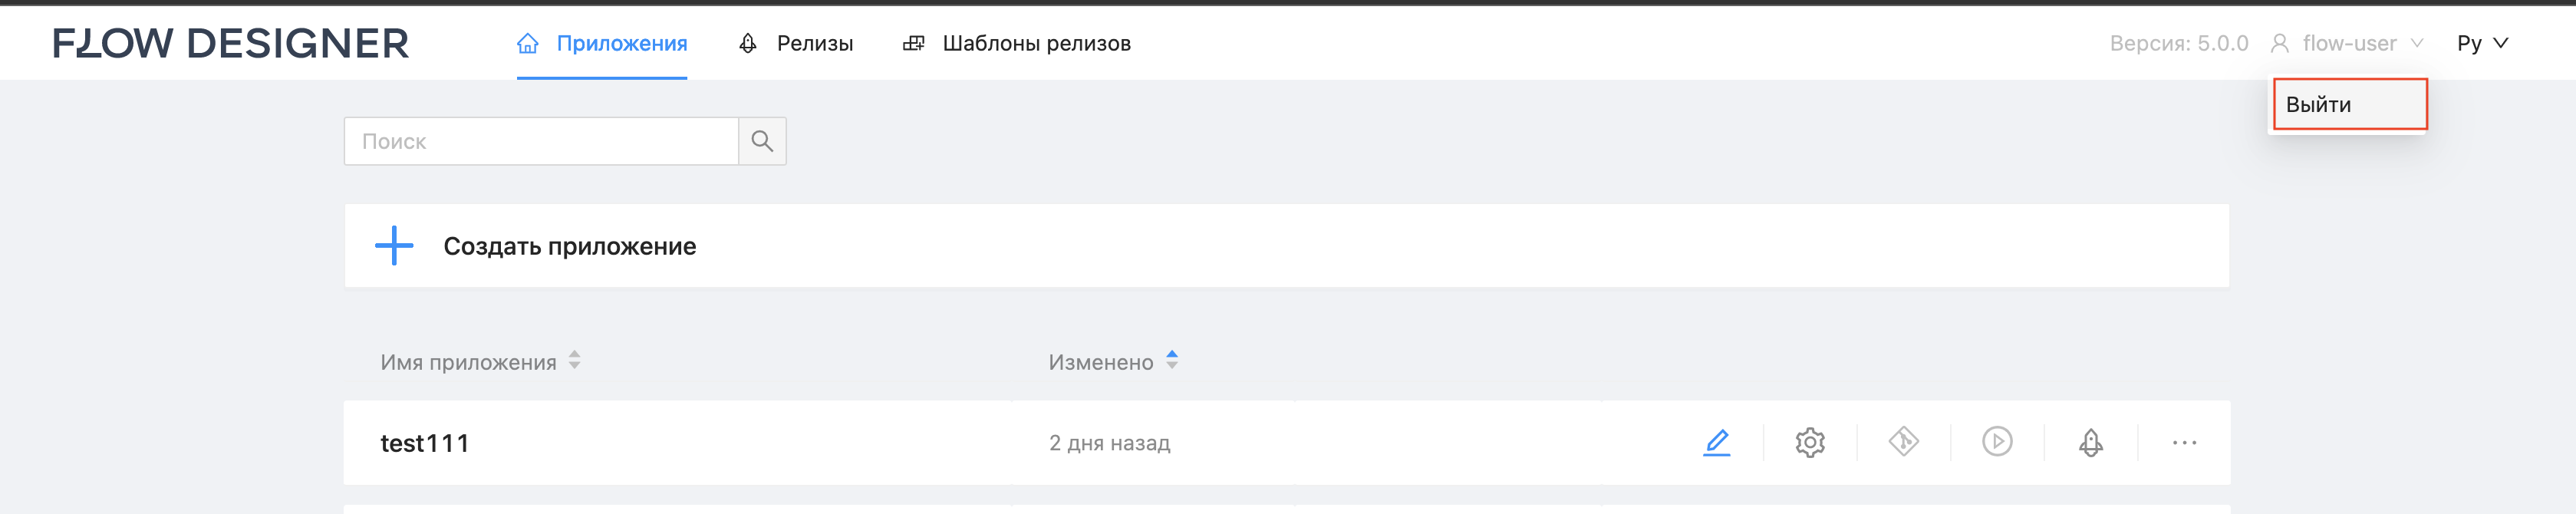Screen dimensions: 2576x514
Task: Switch to the Релизы tab
Action: 815,43
